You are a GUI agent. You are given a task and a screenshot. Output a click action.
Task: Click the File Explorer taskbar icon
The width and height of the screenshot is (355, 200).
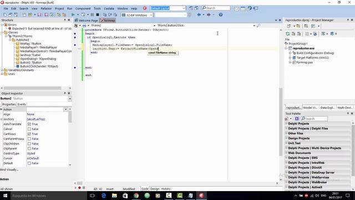point(114,196)
